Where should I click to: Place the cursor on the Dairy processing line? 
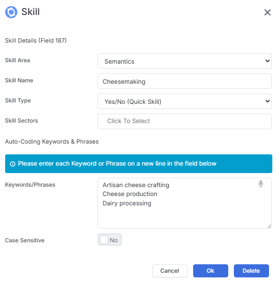[127, 203]
